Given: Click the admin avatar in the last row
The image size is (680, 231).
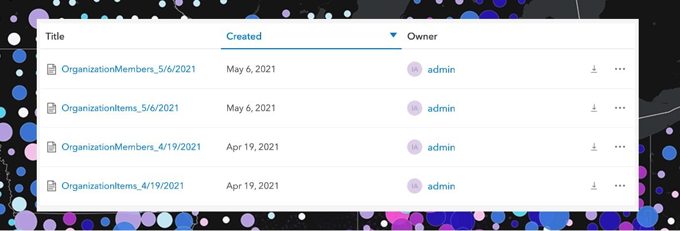Looking at the screenshot, I should [414, 186].
